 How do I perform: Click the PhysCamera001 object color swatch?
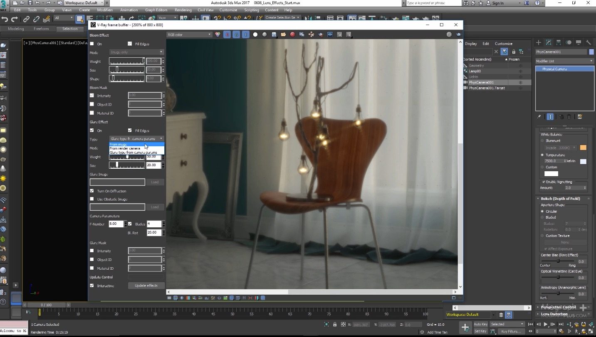click(x=591, y=52)
